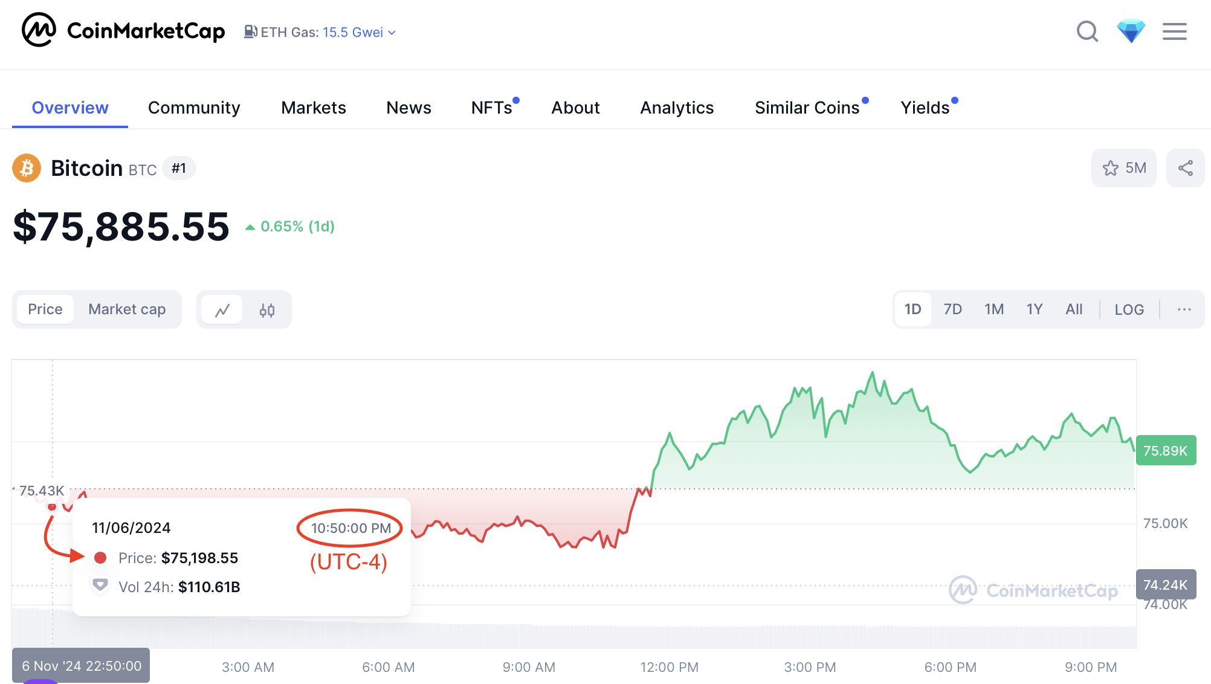This screenshot has height=684, width=1211.
Task: Open the Yields tab
Action: pos(925,108)
